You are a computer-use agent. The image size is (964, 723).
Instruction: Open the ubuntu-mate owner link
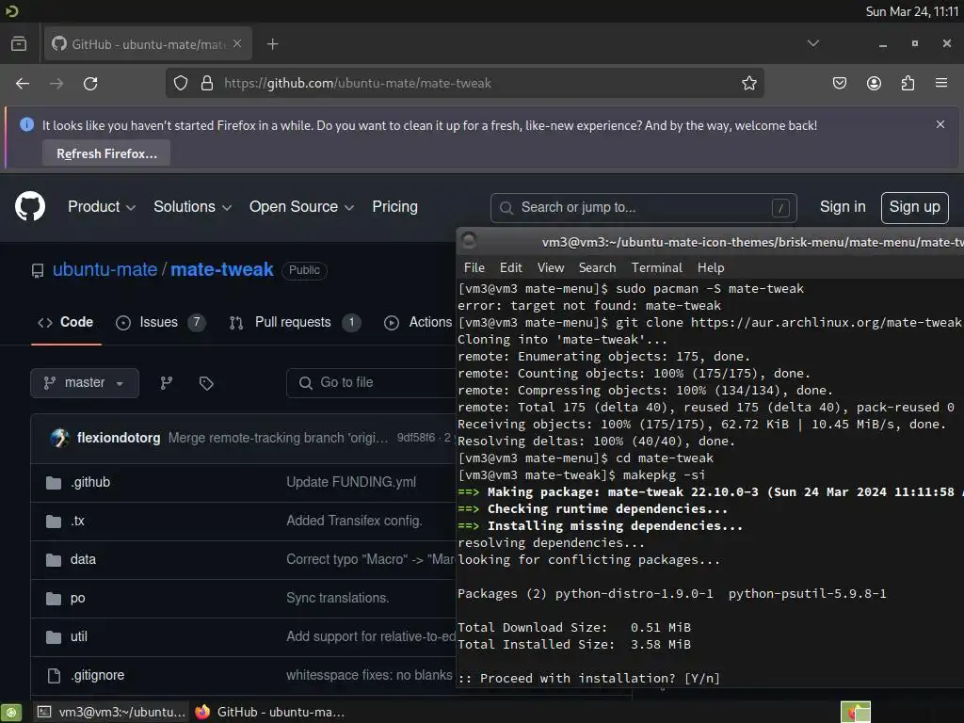(x=104, y=269)
